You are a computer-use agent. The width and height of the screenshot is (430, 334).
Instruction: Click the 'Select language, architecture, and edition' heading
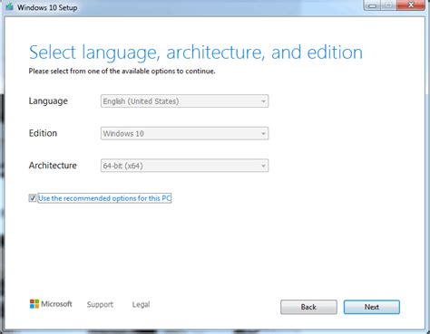[x=196, y=52]
